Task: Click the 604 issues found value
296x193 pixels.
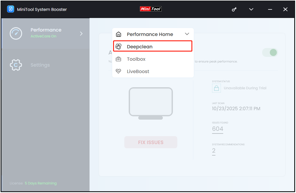Action: 217,129
